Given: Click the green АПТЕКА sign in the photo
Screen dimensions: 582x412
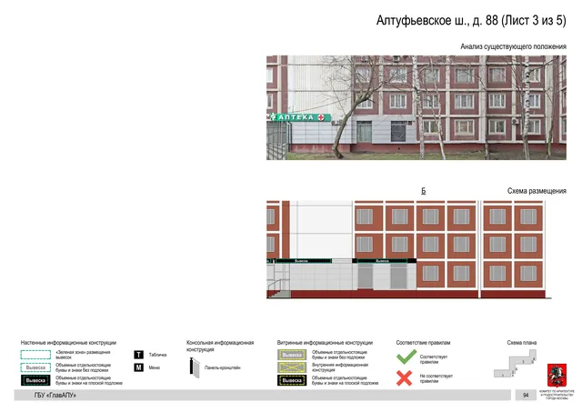Looking at the screenshot, I should pyautogui.click(x=300, y=117).
